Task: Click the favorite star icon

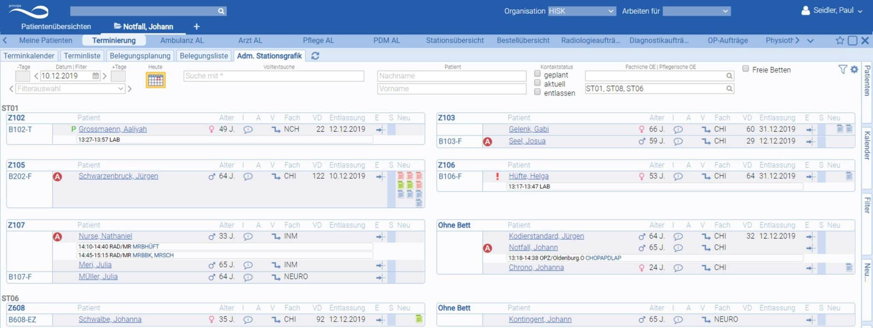Action: 840,41
